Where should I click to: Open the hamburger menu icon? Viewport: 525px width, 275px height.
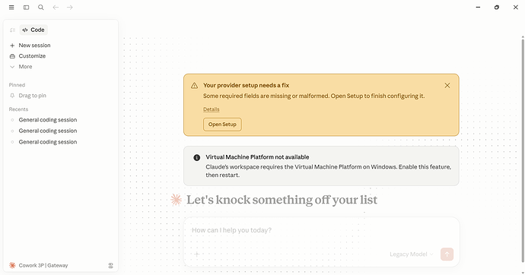click(11, 8)
